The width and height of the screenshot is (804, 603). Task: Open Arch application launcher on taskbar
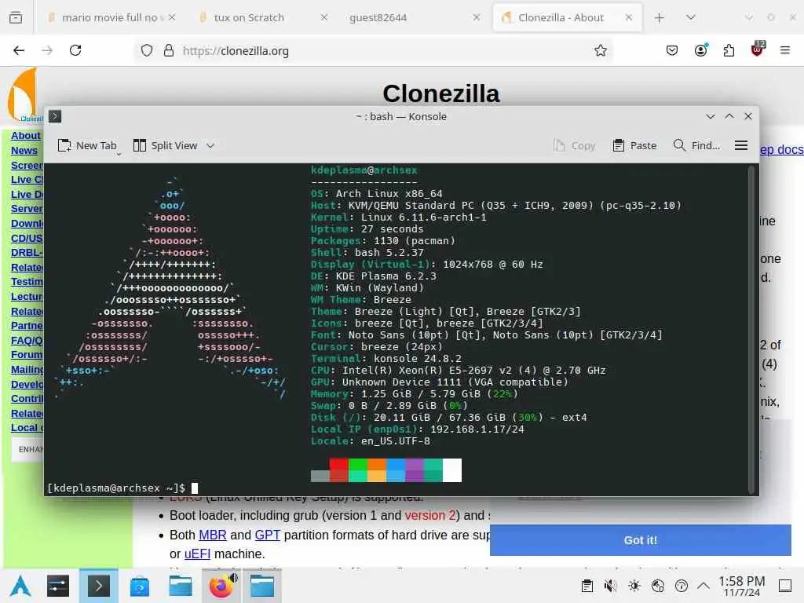click(x=20, y=586)
